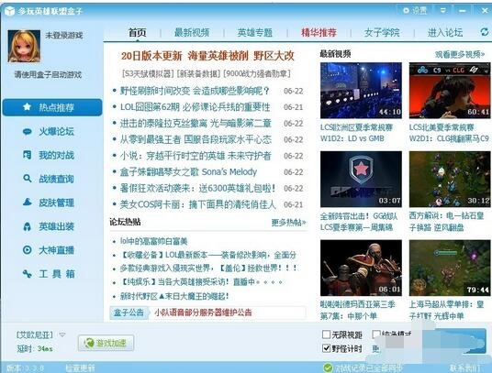Switch to the 最新视频 tab
Viewport: 492px width, 373px height.
[192, 32]
